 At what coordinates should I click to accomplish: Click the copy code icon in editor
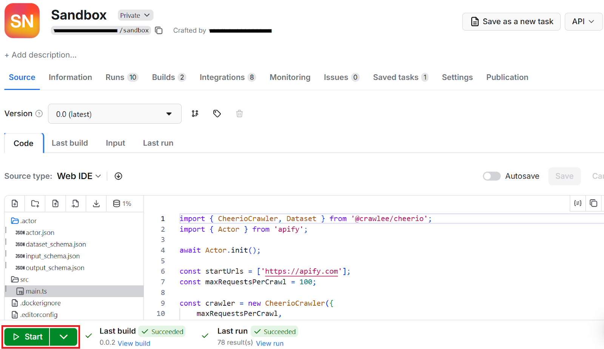593,203
